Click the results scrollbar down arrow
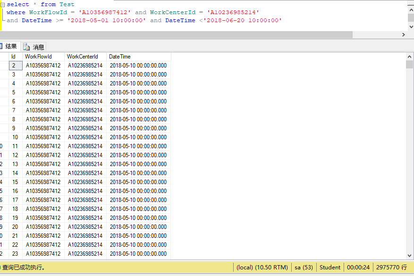The height and width of the screenshot is (276, 414). (409, 255)
